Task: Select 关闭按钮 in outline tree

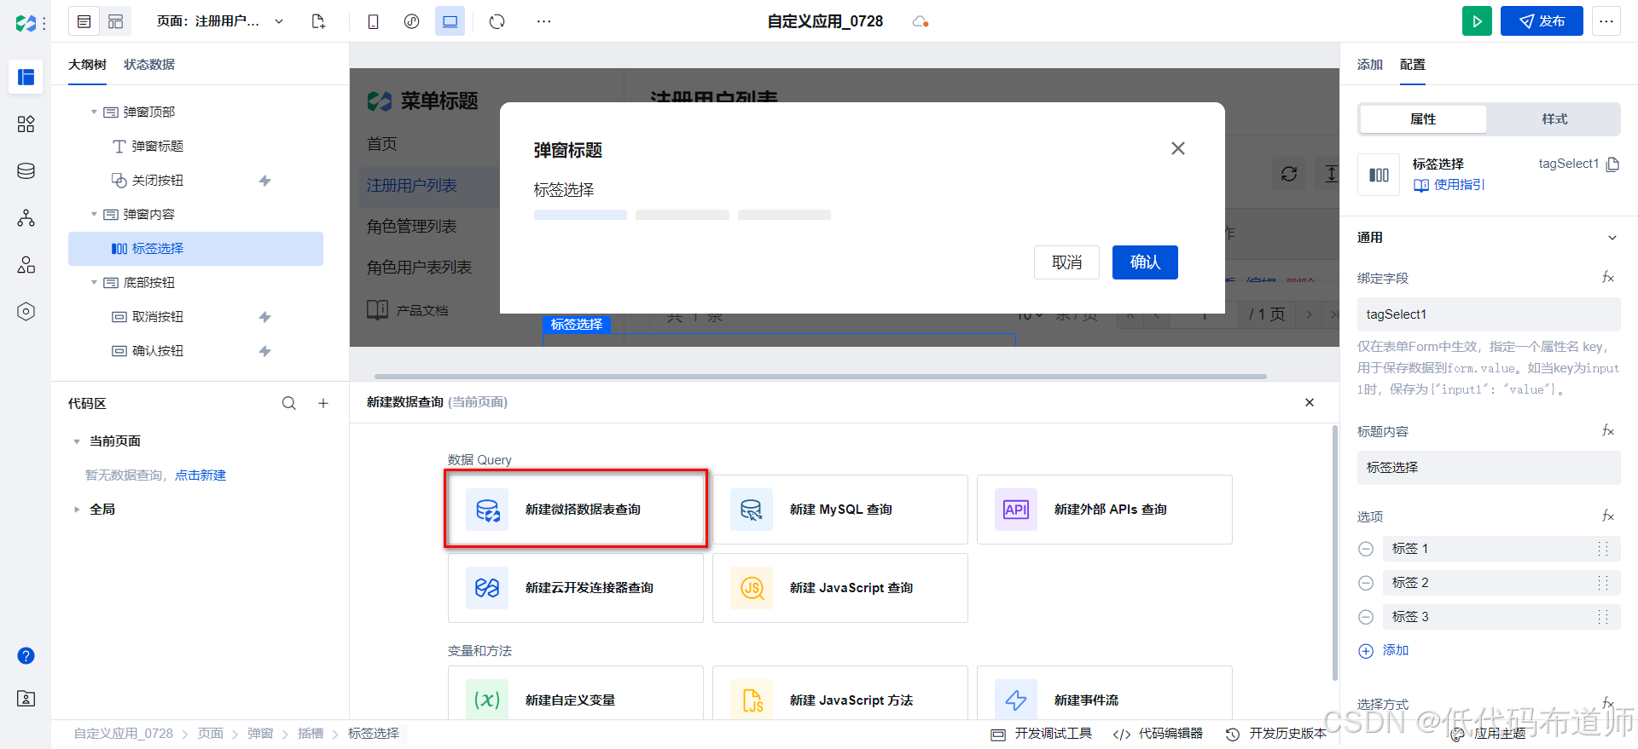Action: [157, 180]
